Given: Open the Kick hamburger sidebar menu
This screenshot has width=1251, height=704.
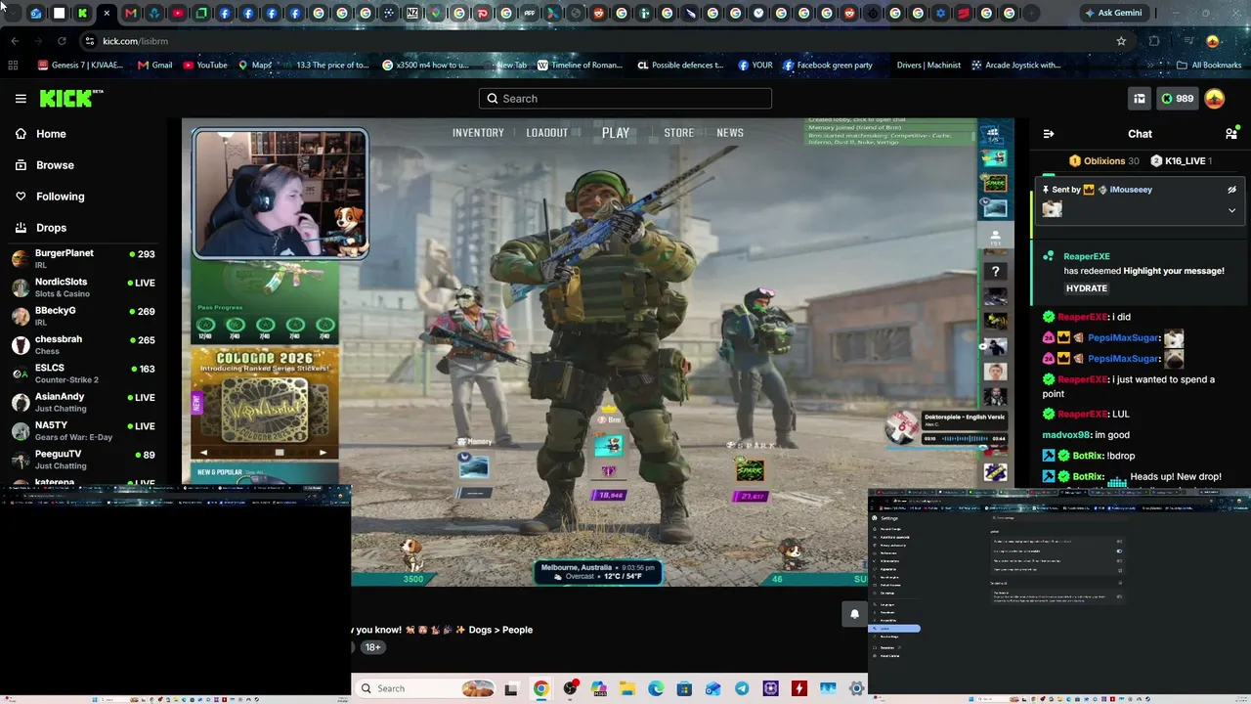Looking at the screenshot, I should (21, 99).
